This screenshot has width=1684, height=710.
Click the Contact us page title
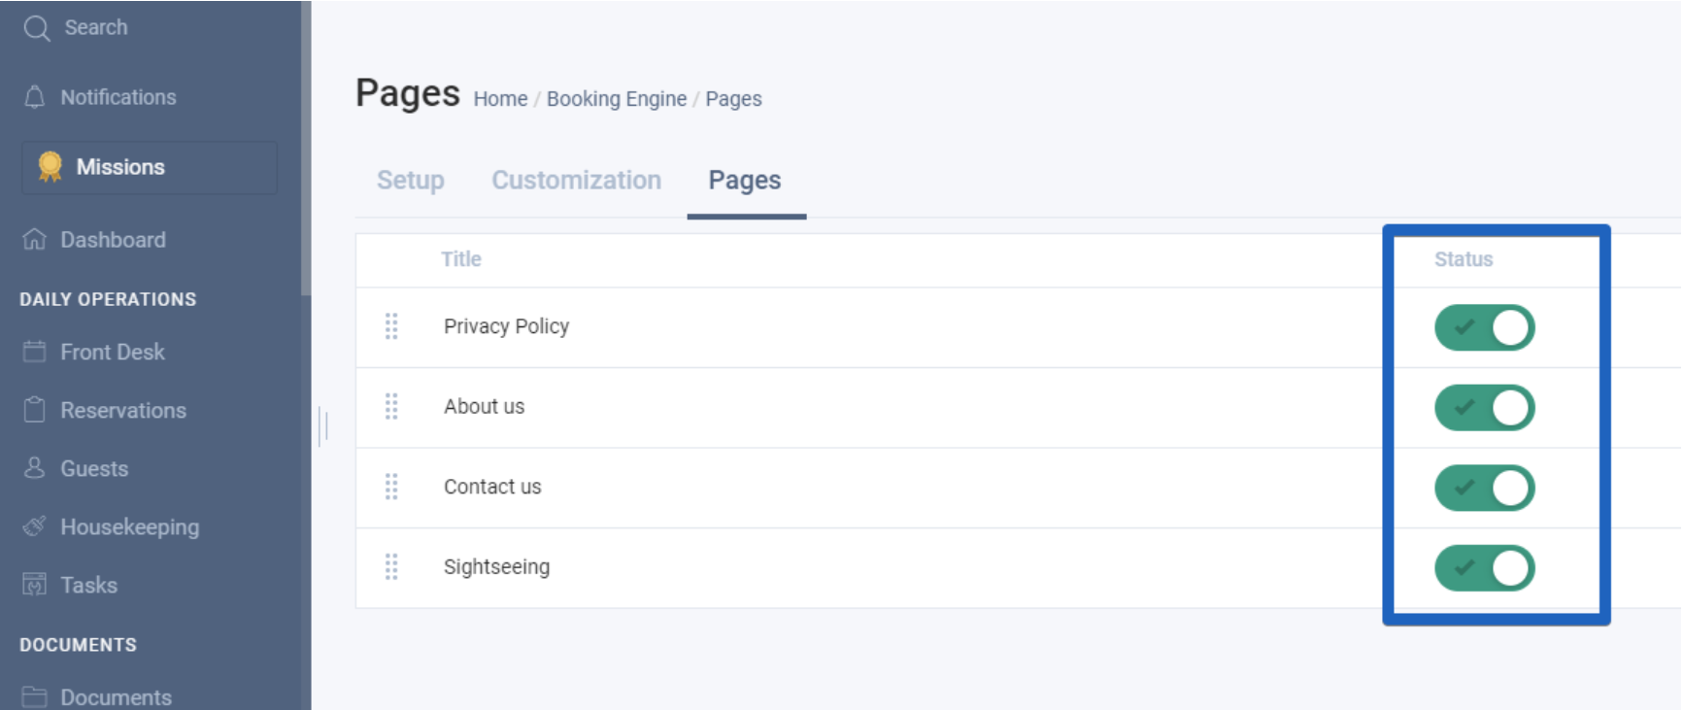[492, 487]
